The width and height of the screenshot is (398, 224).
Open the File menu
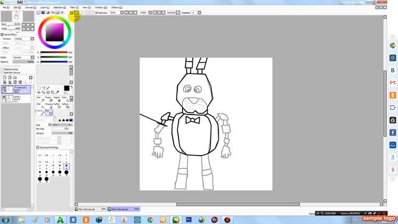(6, 7)
